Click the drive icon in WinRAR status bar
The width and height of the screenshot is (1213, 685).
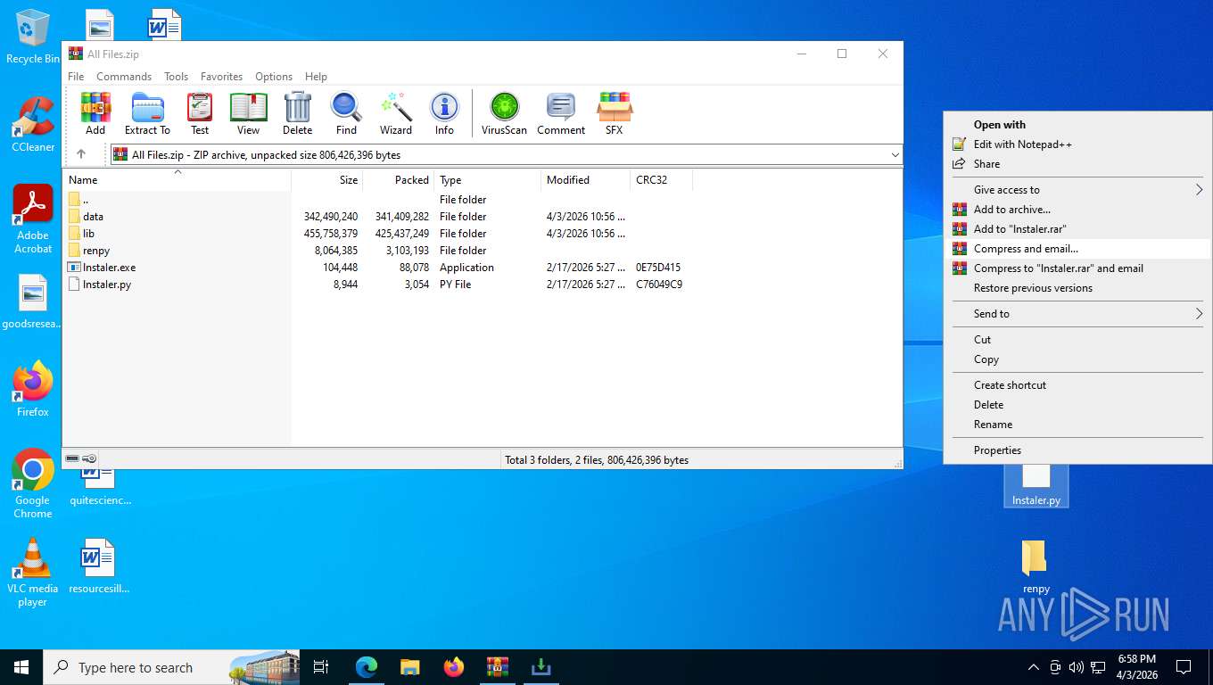tap(72, 458)
